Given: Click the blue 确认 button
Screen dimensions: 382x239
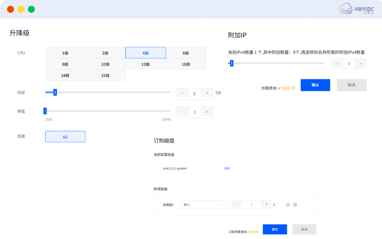Looking at the screenshot, I should coord(315,85).
